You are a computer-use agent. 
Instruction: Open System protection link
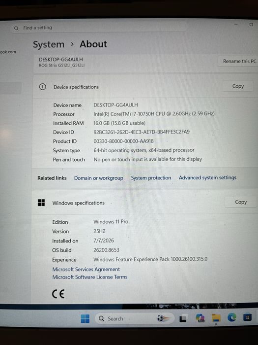coord(151,178)
